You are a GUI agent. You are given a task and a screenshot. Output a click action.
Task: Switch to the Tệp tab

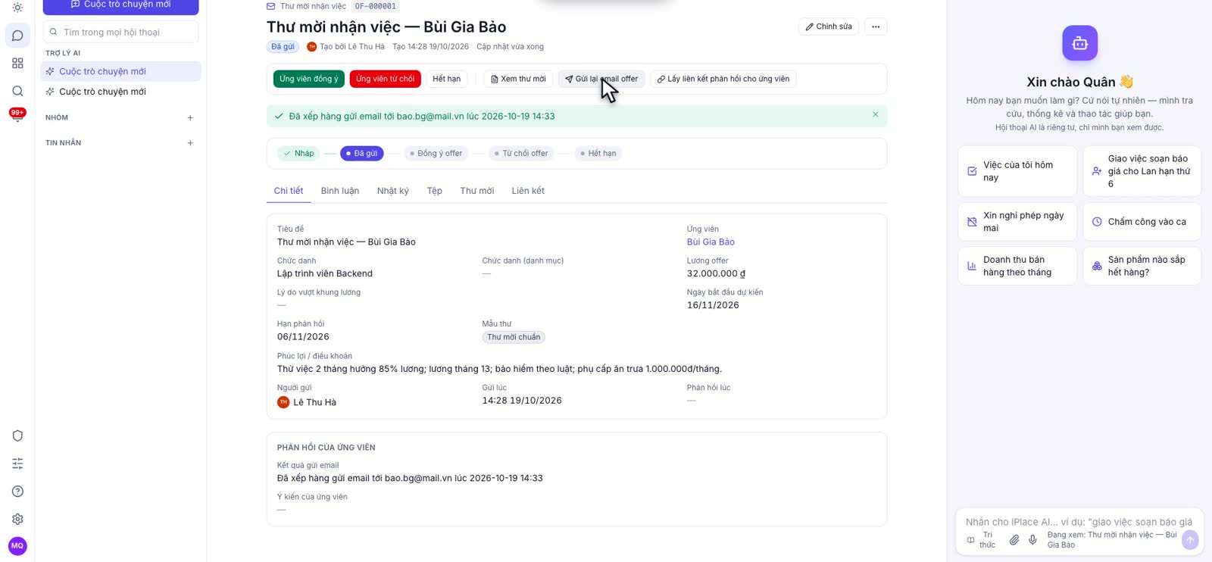pyautogui.click(x=434, y=191)
